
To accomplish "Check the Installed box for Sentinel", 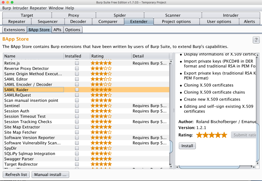I will (77, 106).
